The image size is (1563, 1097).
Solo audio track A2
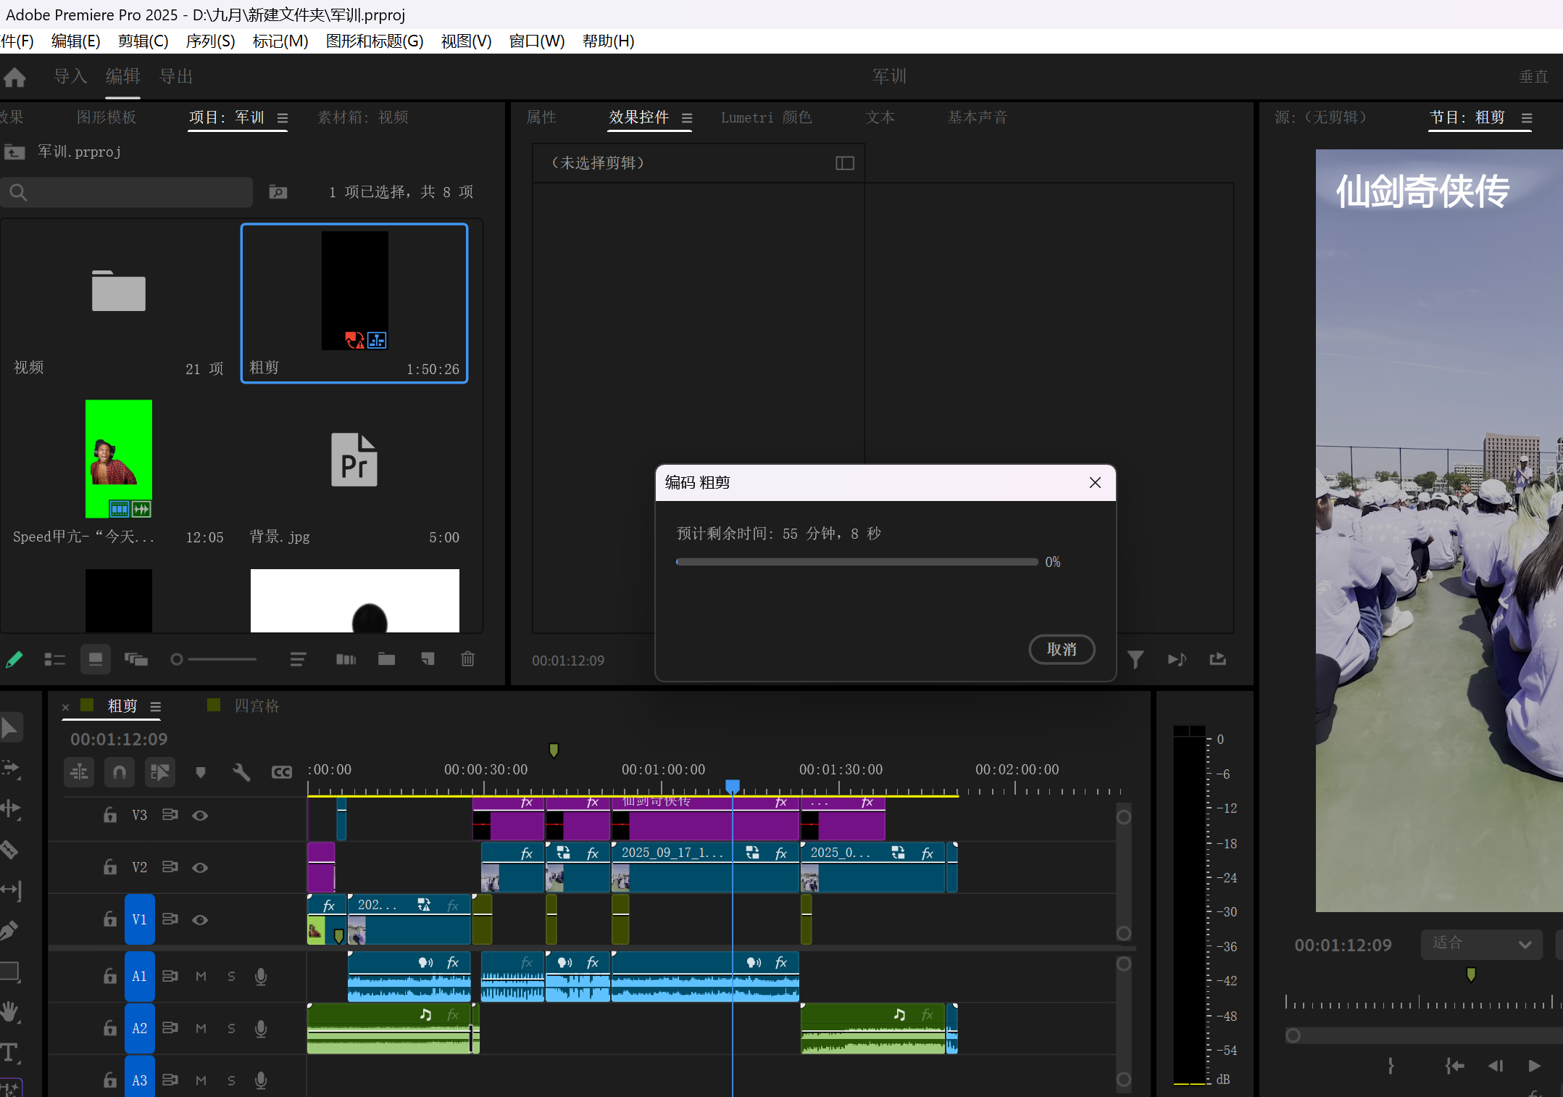(x=231, y=1029)
